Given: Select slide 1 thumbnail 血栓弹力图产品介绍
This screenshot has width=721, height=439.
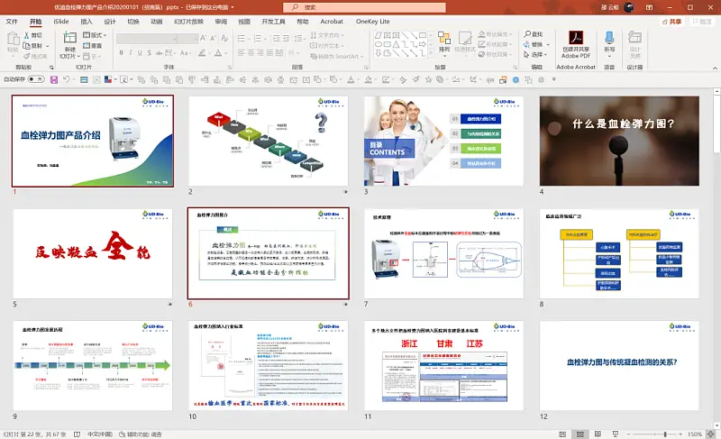Looking at the screenshot, I should [93, 141].
